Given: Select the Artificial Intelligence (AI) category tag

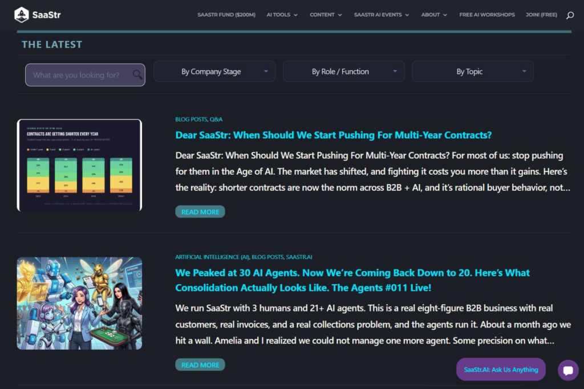Looking at the screenshot, I should point(212,257).
